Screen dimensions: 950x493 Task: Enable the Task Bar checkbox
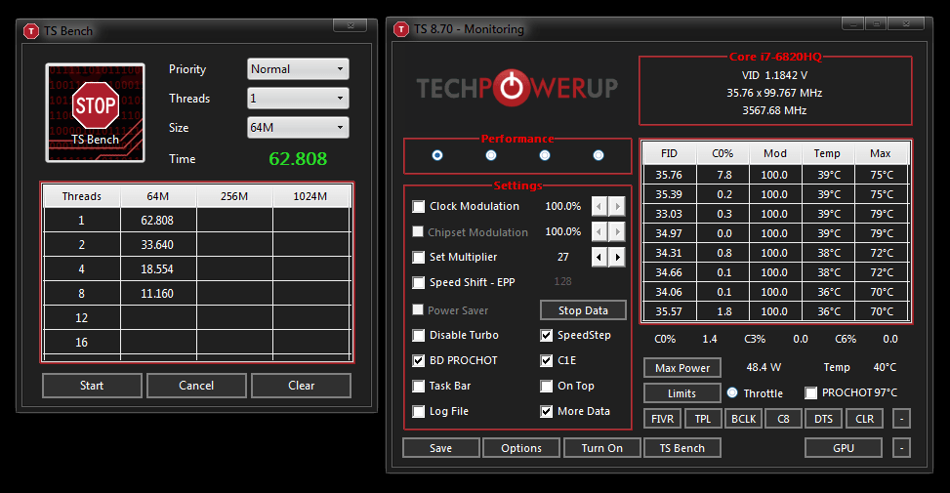(418, 386)
